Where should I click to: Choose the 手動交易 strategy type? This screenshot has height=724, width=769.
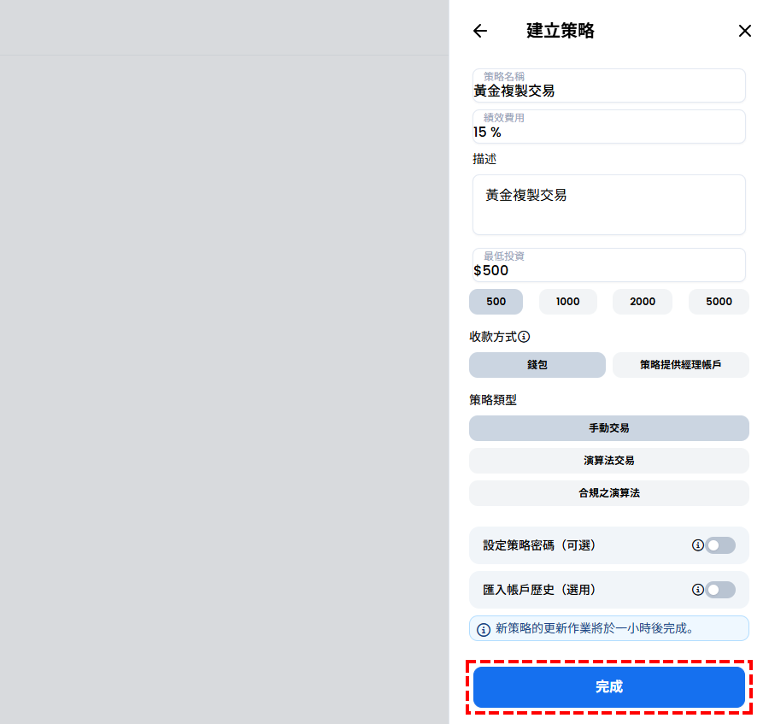tap(608, 428)
